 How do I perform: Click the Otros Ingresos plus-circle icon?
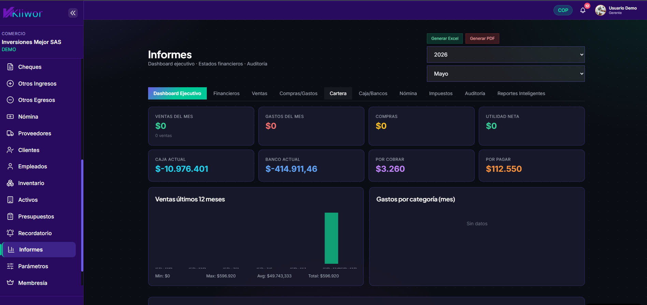[10, 83]
